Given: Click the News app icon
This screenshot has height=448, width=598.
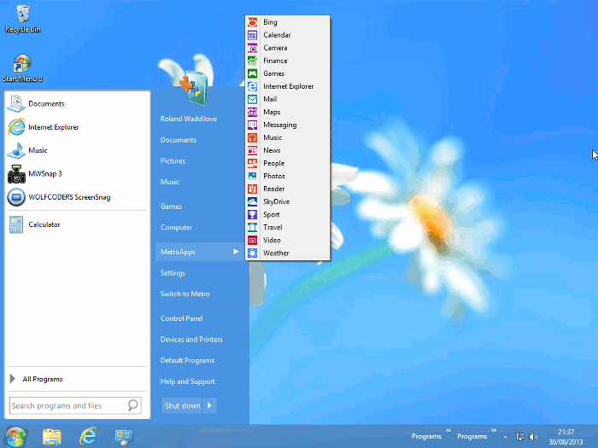Looking at the screenshot, I should [252, 150].
